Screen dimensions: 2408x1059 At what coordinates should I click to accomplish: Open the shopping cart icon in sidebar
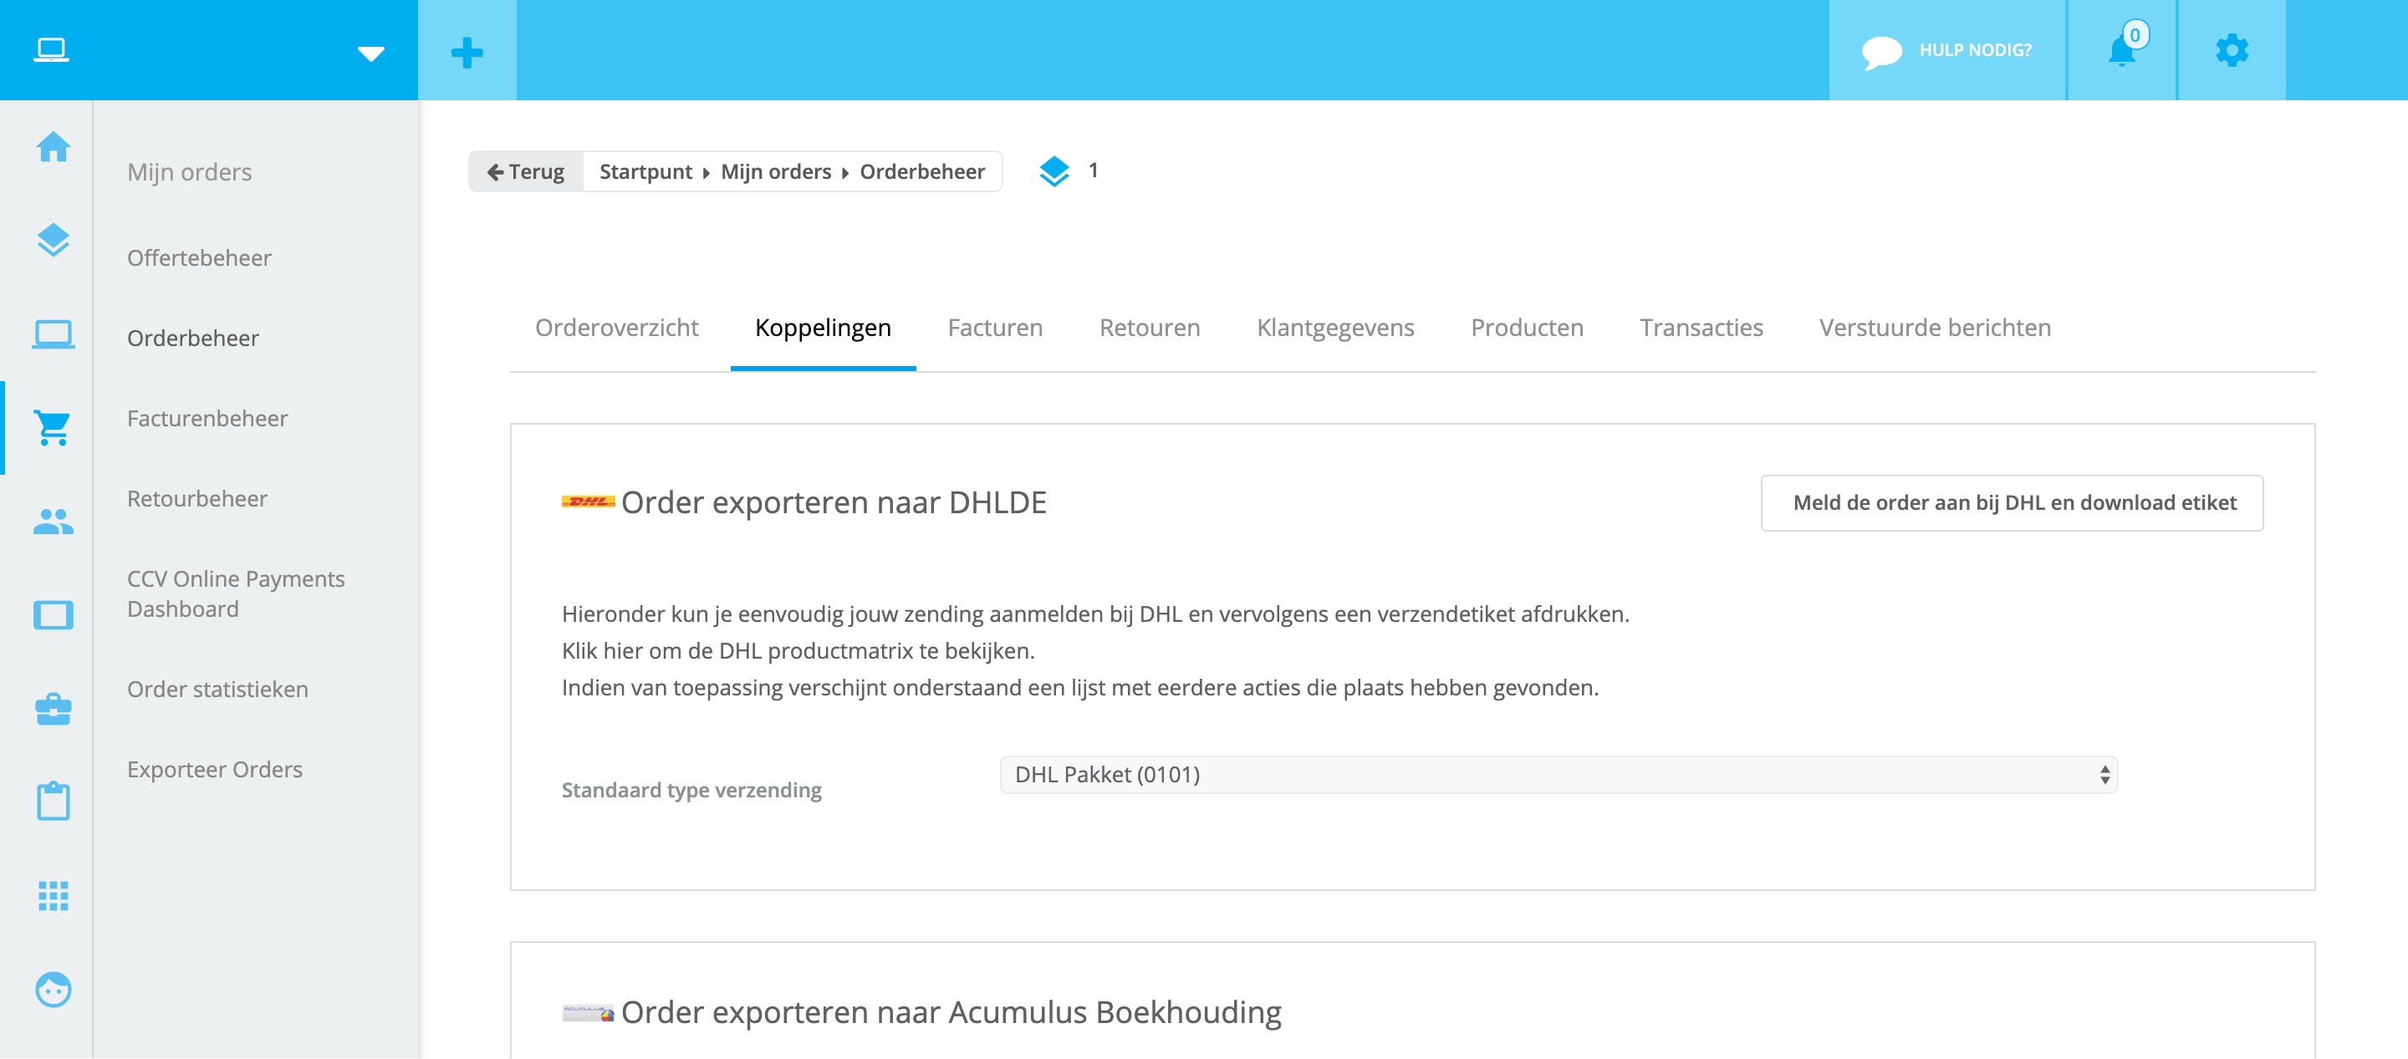(x=54, y=427)
